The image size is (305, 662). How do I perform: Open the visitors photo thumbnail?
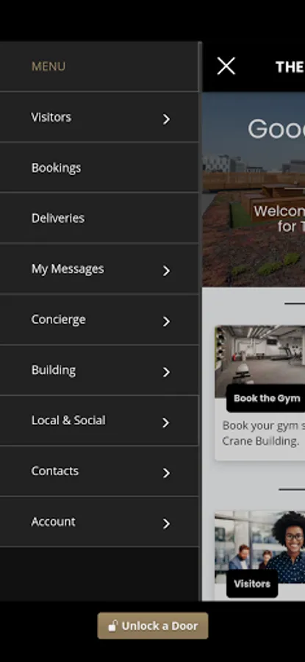[260, 547]
